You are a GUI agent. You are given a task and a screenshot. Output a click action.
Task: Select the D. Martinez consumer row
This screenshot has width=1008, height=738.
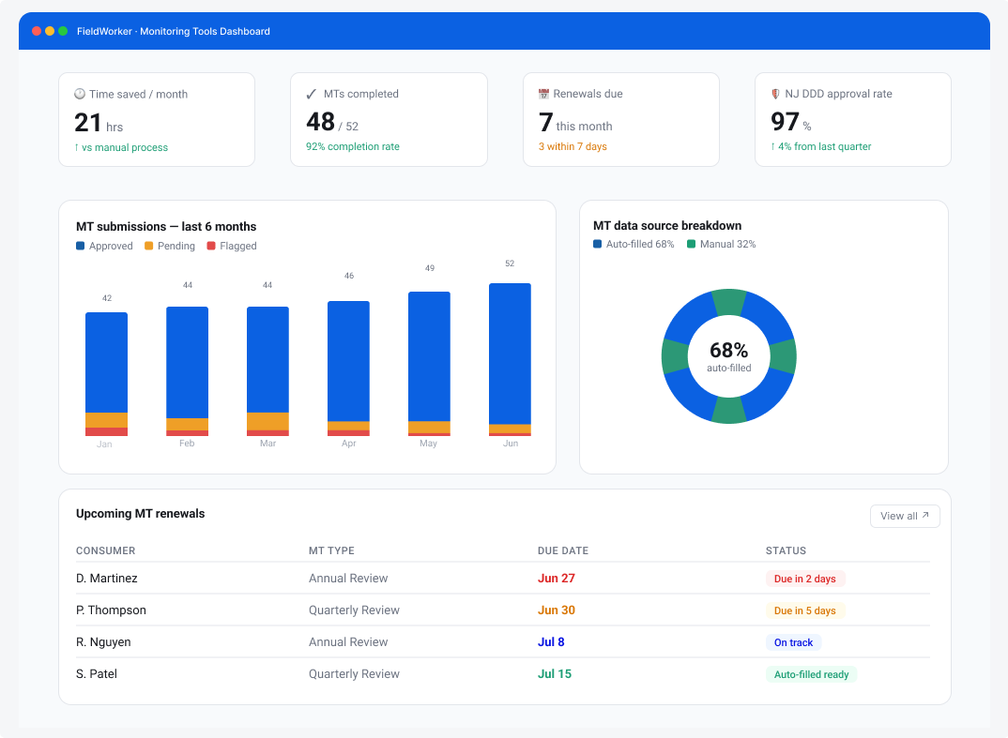tap(503, 578)
